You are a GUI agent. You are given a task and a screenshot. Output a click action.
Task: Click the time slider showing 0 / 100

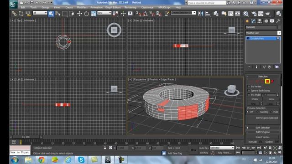coord(26,137)
